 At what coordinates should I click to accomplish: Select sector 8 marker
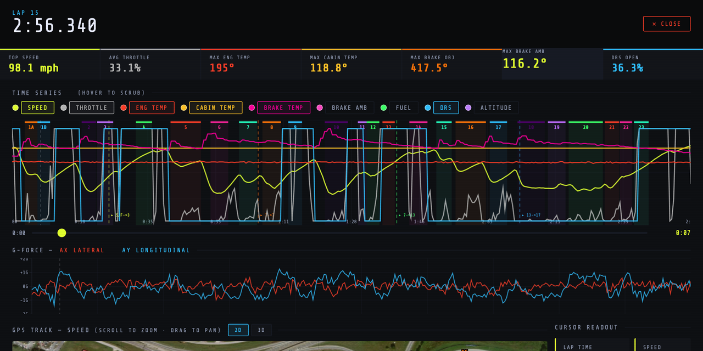click(271, 127)
